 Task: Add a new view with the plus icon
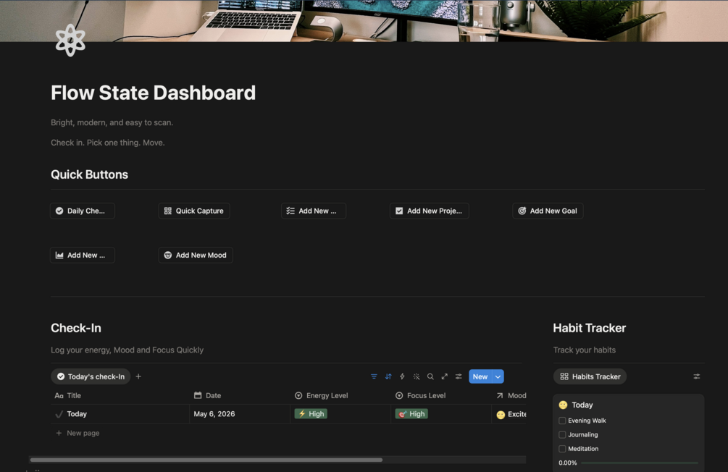pos(138,376)
